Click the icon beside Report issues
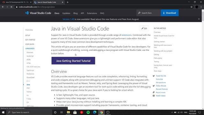The width and height of the screenshot is (204, 115). 154,92
